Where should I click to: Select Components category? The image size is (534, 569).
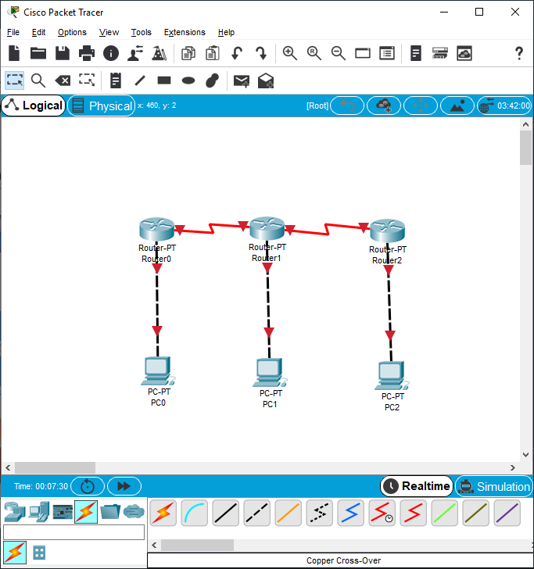pos(63,512)
